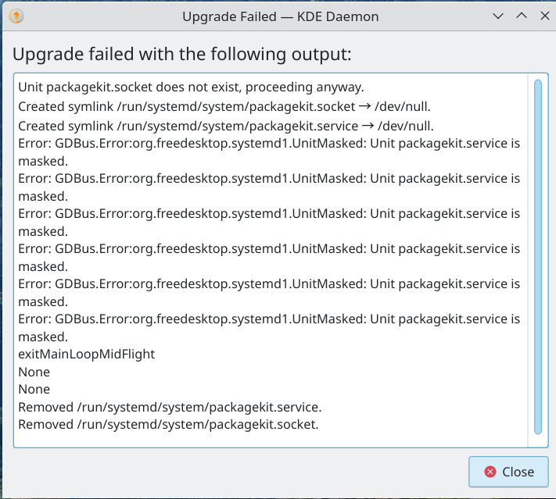Close window using title bar X
Viewport: 556px width, 499px height.
click(x=543, y=16)
